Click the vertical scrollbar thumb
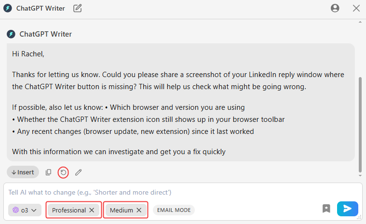The width and height of the screenshot is (366, 224). tap(360, 125)
